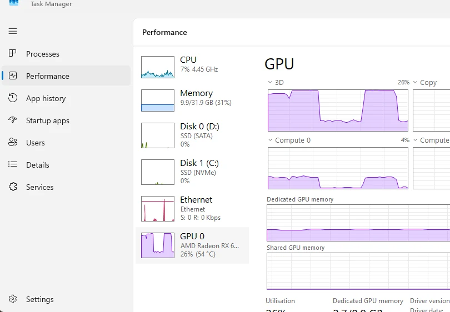This screenshot has height=312, width=450.
Task: Click the 'SSD (NVMe)' disk label
Action: pos(198,172)
